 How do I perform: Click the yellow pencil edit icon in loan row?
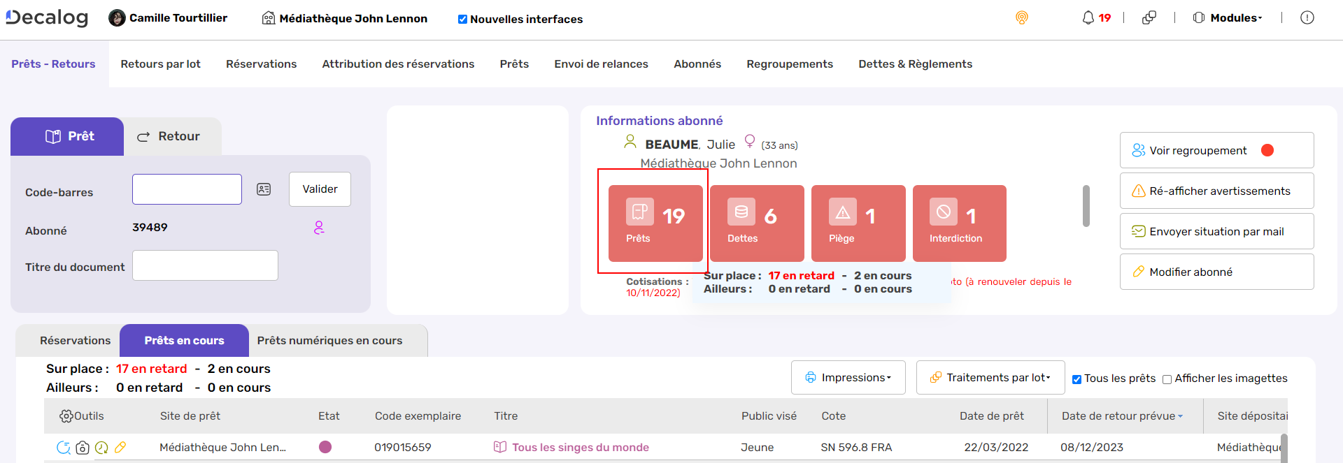coord(120,447)
